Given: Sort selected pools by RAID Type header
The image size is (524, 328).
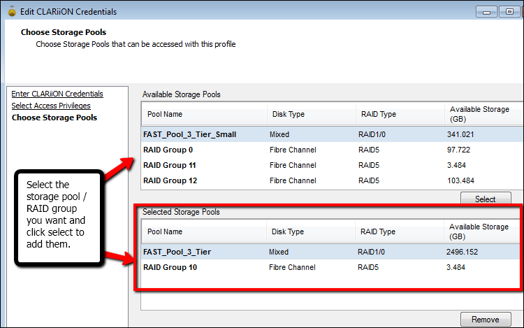Looking at the screenshot, I should click(x=400, y=231).
